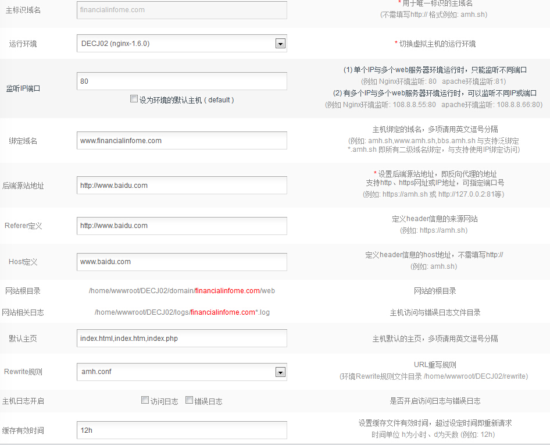550x445 pixels.
Task: Click the help text 切换虚拟主机的运行环境
Action: point(435,44)
